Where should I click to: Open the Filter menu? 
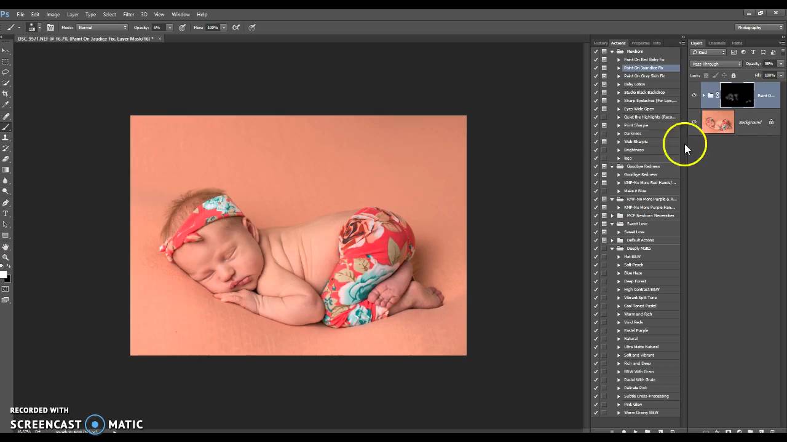click(129, 14)
